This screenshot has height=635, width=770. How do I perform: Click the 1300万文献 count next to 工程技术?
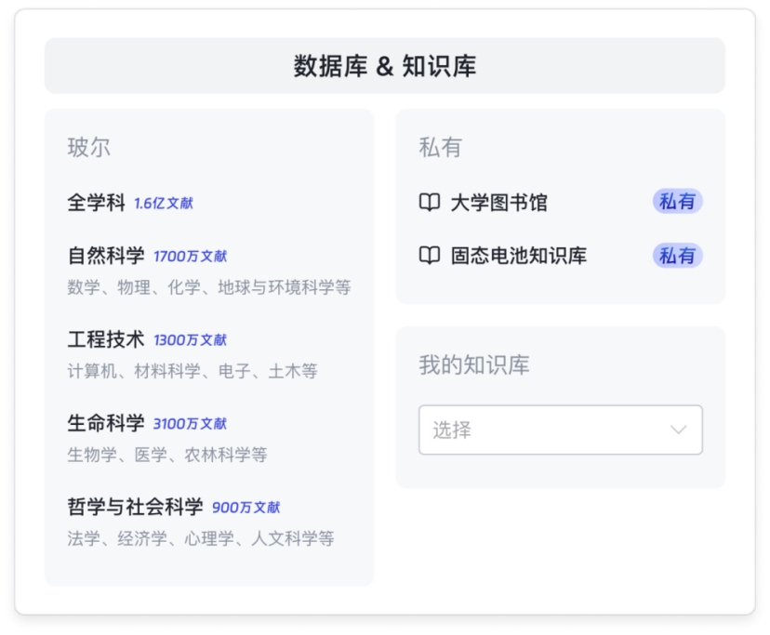click(x=190, y=340)
